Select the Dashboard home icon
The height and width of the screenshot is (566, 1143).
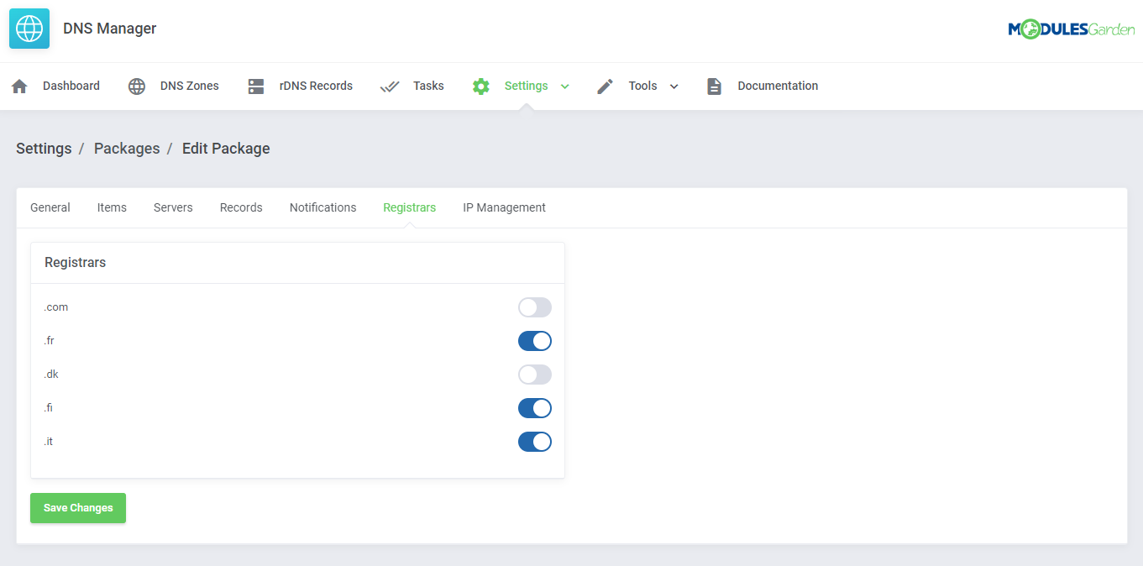(x=18, y=86)
